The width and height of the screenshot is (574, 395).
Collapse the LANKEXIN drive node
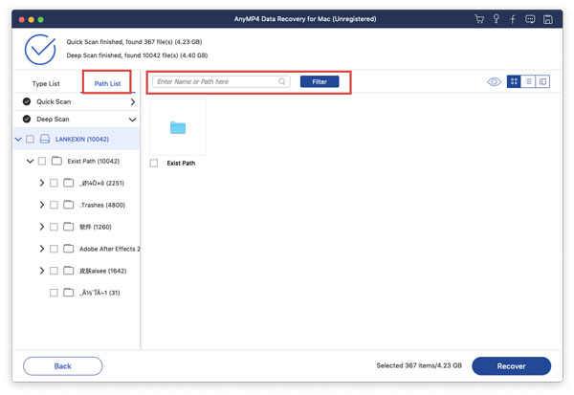(x=18, y=139)
